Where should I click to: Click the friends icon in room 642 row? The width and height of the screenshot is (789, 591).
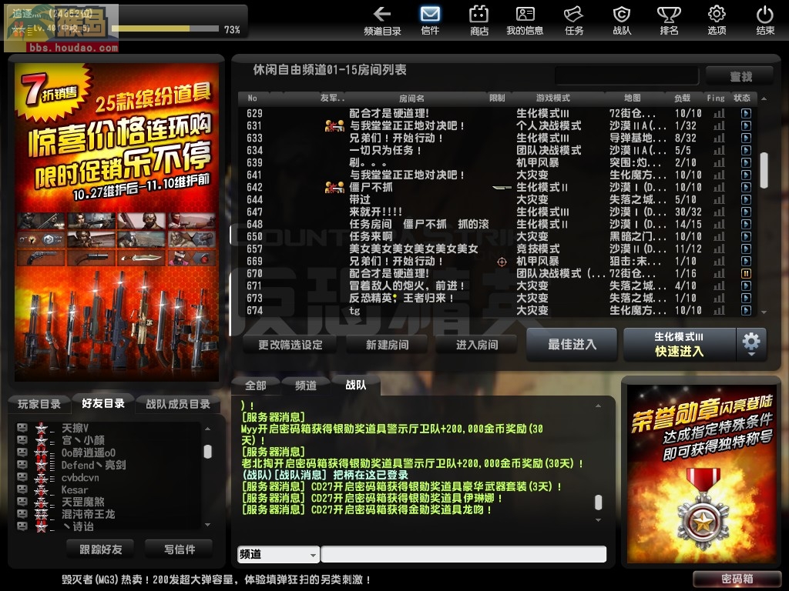pos(334,187)
